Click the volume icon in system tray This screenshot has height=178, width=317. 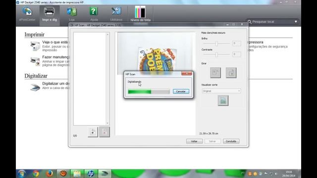pyautogui.click(x=276, y=174)
